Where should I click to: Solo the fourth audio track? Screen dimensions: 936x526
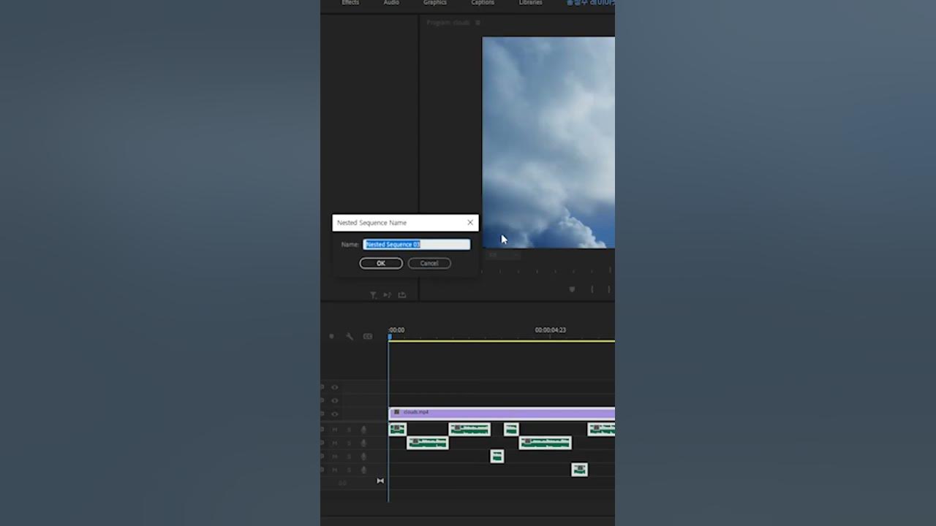tap(349, 470)
